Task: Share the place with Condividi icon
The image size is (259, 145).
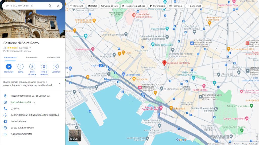Action: click(56, 67)
